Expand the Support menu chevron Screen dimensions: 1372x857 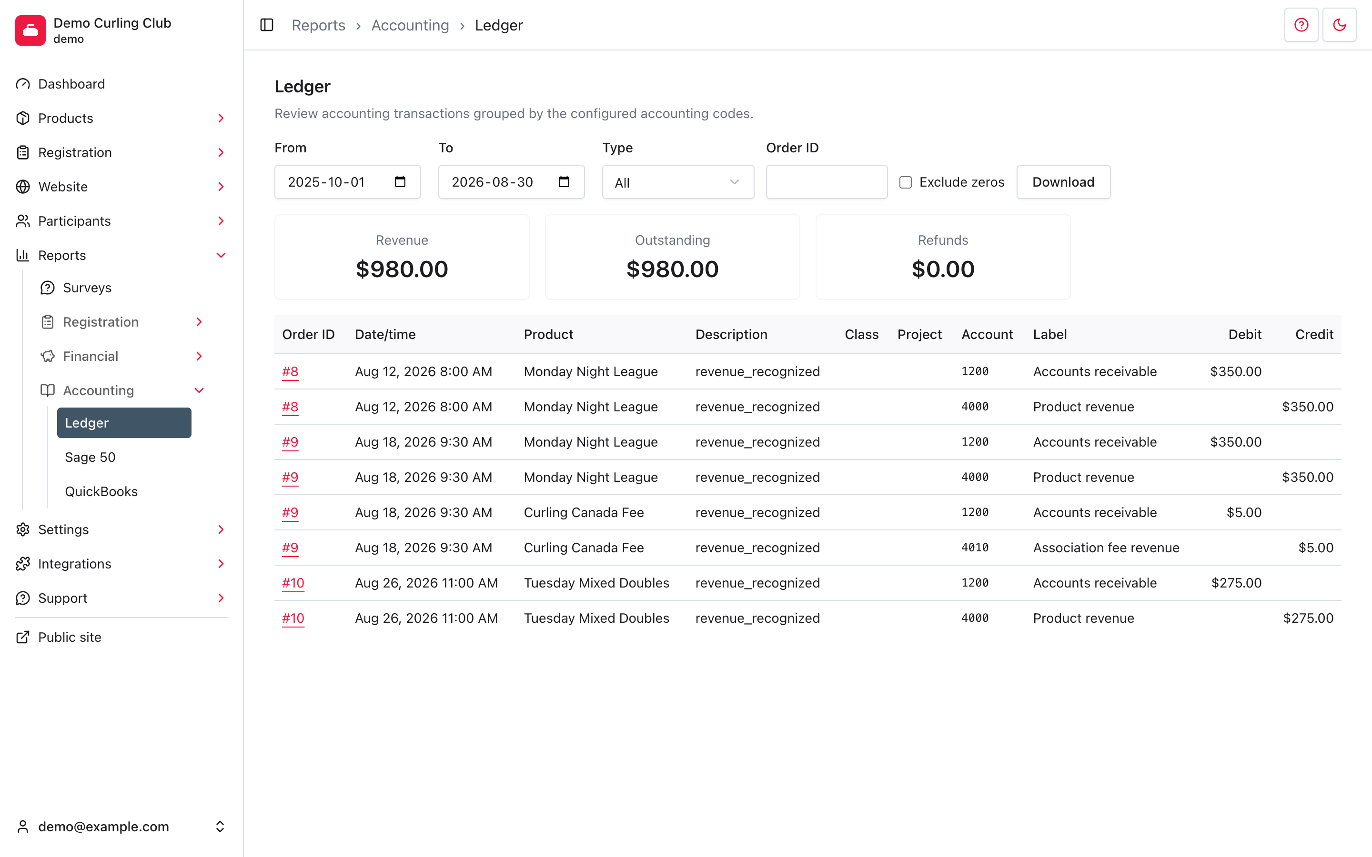click(x=221, y=598)
